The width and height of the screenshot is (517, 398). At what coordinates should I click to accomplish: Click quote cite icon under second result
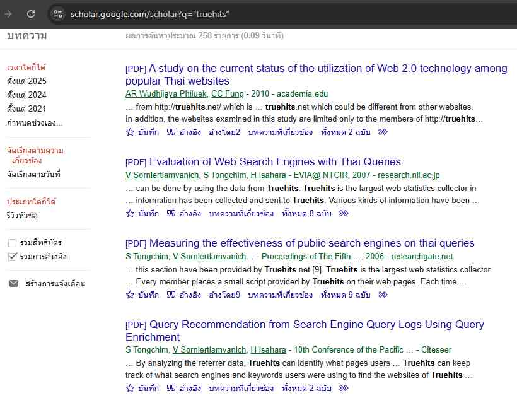[x=171, y=213]
